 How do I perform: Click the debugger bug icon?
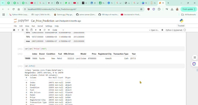(x=162, y=30)
